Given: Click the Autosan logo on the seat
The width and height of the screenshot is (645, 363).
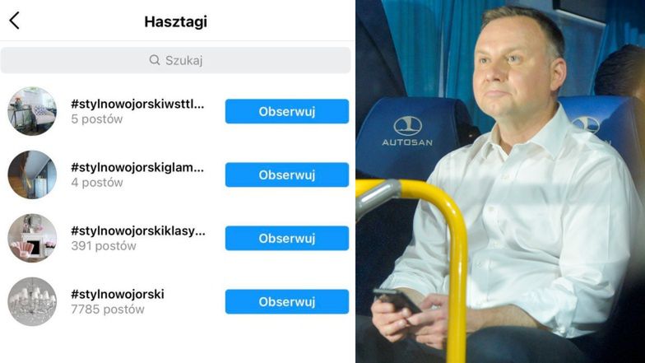Looking at the screenshot, I should [407, 132].
